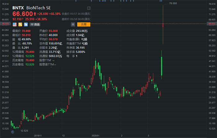
Task: Click the latest red candlestick near 66.600
Action: pyautogui.click(x=163, y=25)
